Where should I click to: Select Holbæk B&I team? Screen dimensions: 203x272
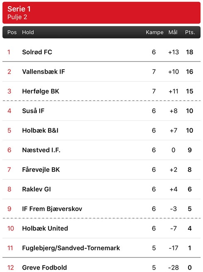(101, 130)
